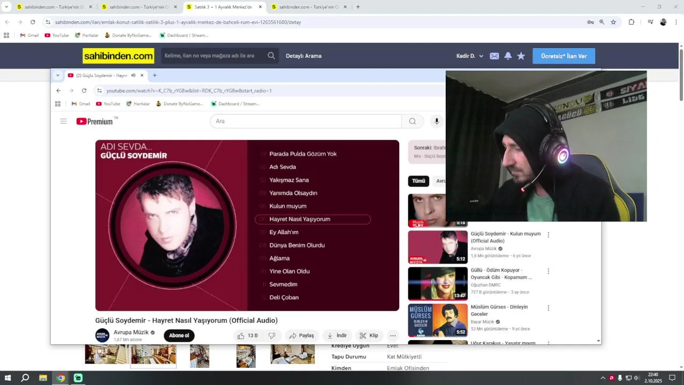Open options for Müslüm Gürses Dinleyin suggestion
This screenshot has width=684, height=385.
(x=548, y=308)
